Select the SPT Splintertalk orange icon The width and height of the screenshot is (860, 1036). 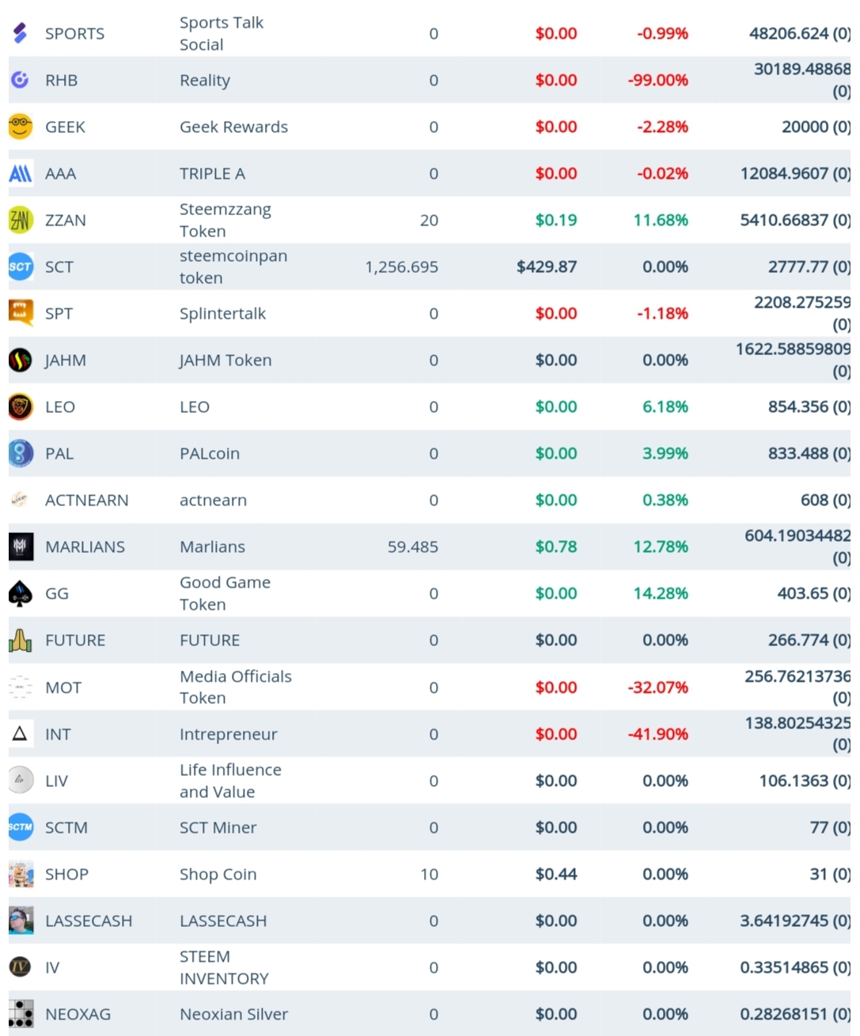click(x=21, y=313)
